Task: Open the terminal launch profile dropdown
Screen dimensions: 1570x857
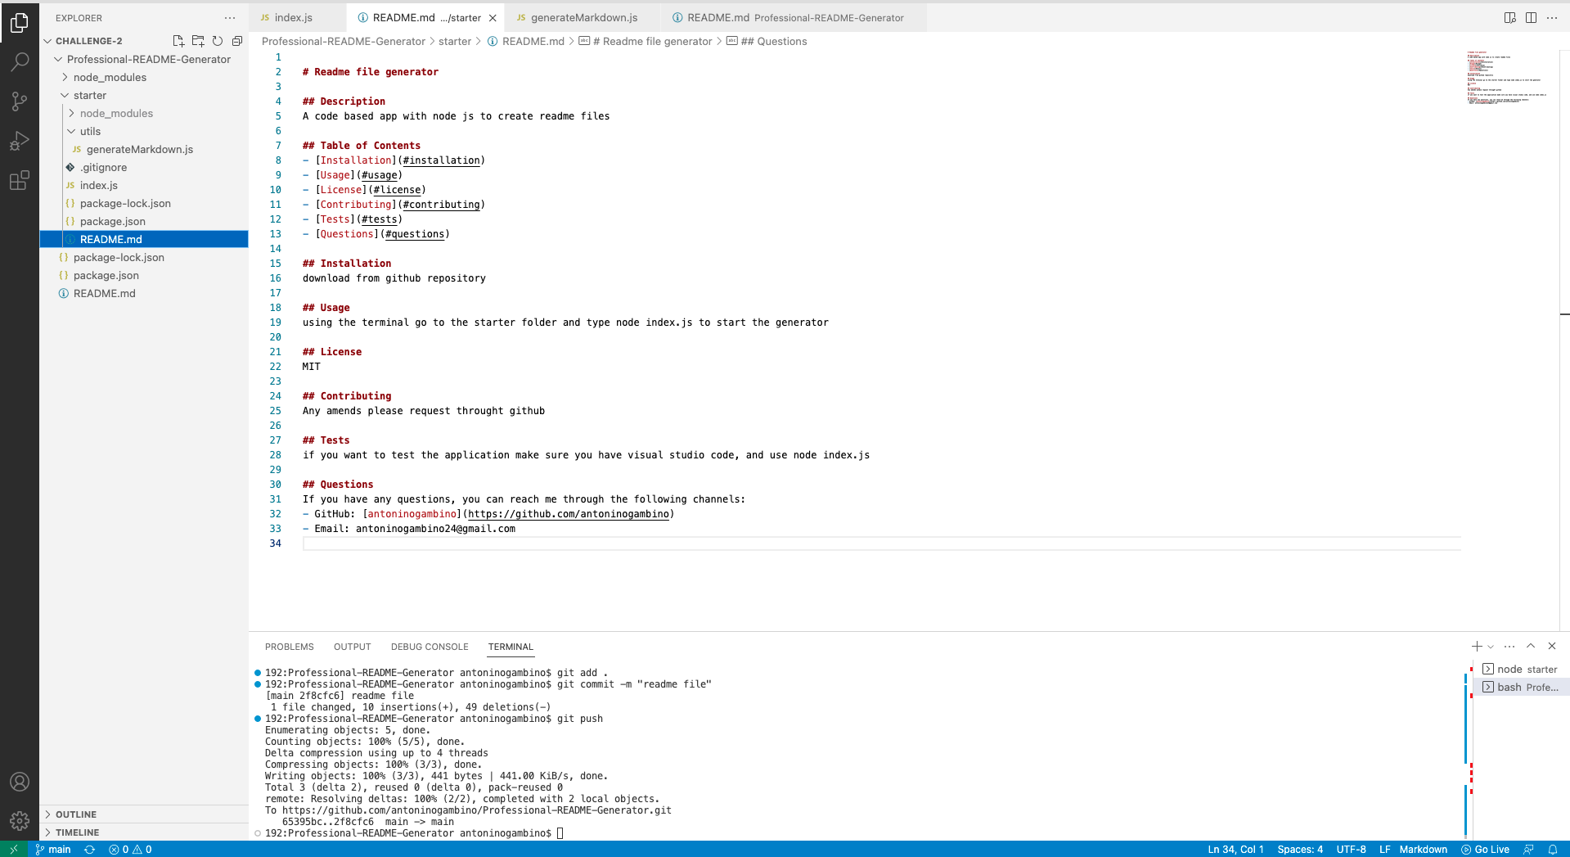Action: pos(1491,646)
